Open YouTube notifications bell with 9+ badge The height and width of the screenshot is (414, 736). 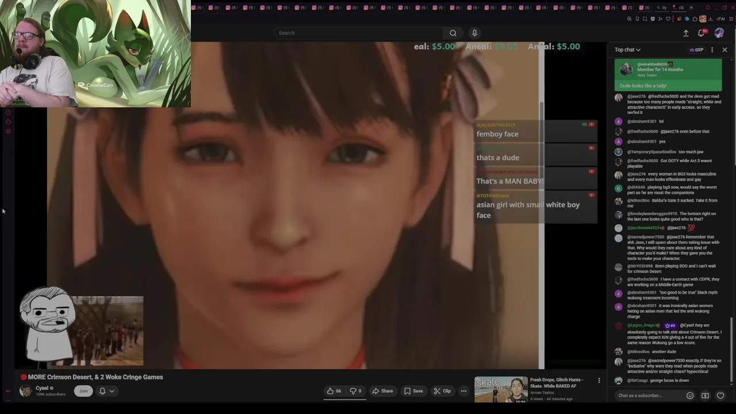pyautogui.click(x=701, y=33)
